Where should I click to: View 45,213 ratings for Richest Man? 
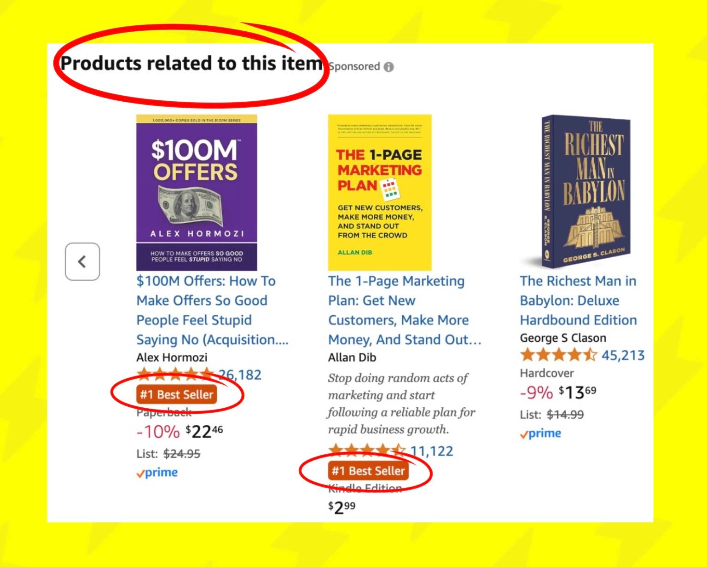click(x=623, y=355)
